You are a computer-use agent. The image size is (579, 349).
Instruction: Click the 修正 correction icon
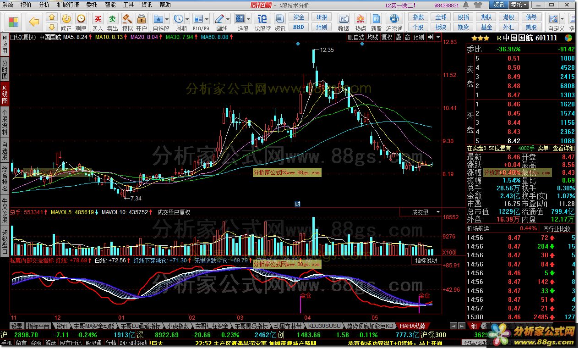click(66, 19)
